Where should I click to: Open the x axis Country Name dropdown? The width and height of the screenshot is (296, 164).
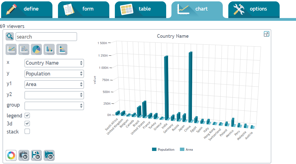click(54, 63)
